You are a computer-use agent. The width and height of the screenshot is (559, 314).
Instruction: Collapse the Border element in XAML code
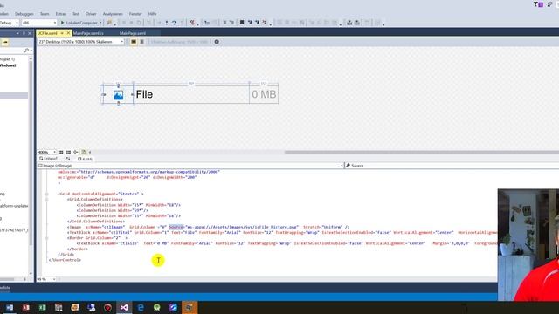coord(46,238)
